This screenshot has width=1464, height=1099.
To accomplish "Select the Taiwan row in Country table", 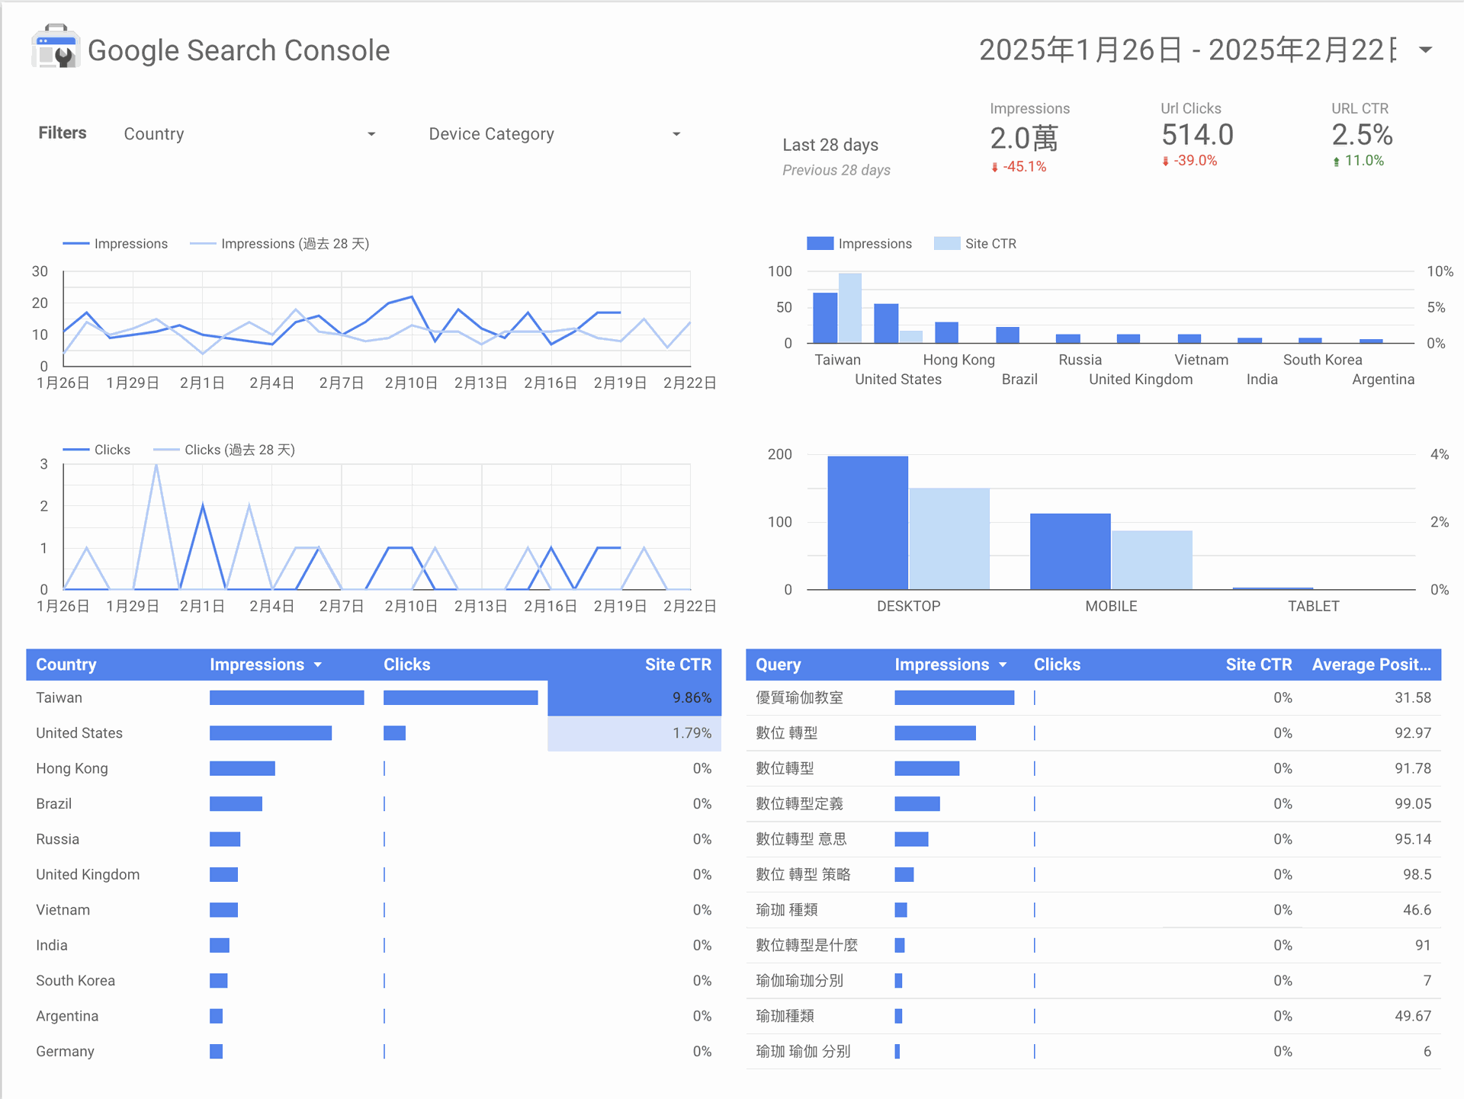I will coord(59,697).
